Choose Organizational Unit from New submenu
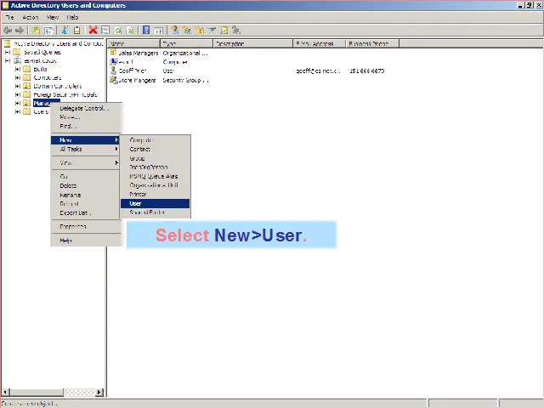This screenshot has height=408, width=544. [x=155, y=185]
